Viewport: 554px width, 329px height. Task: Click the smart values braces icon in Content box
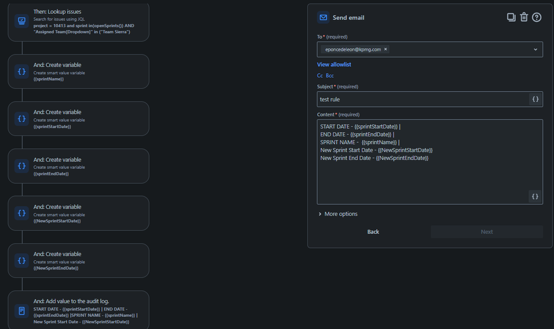tap(535, 196)
